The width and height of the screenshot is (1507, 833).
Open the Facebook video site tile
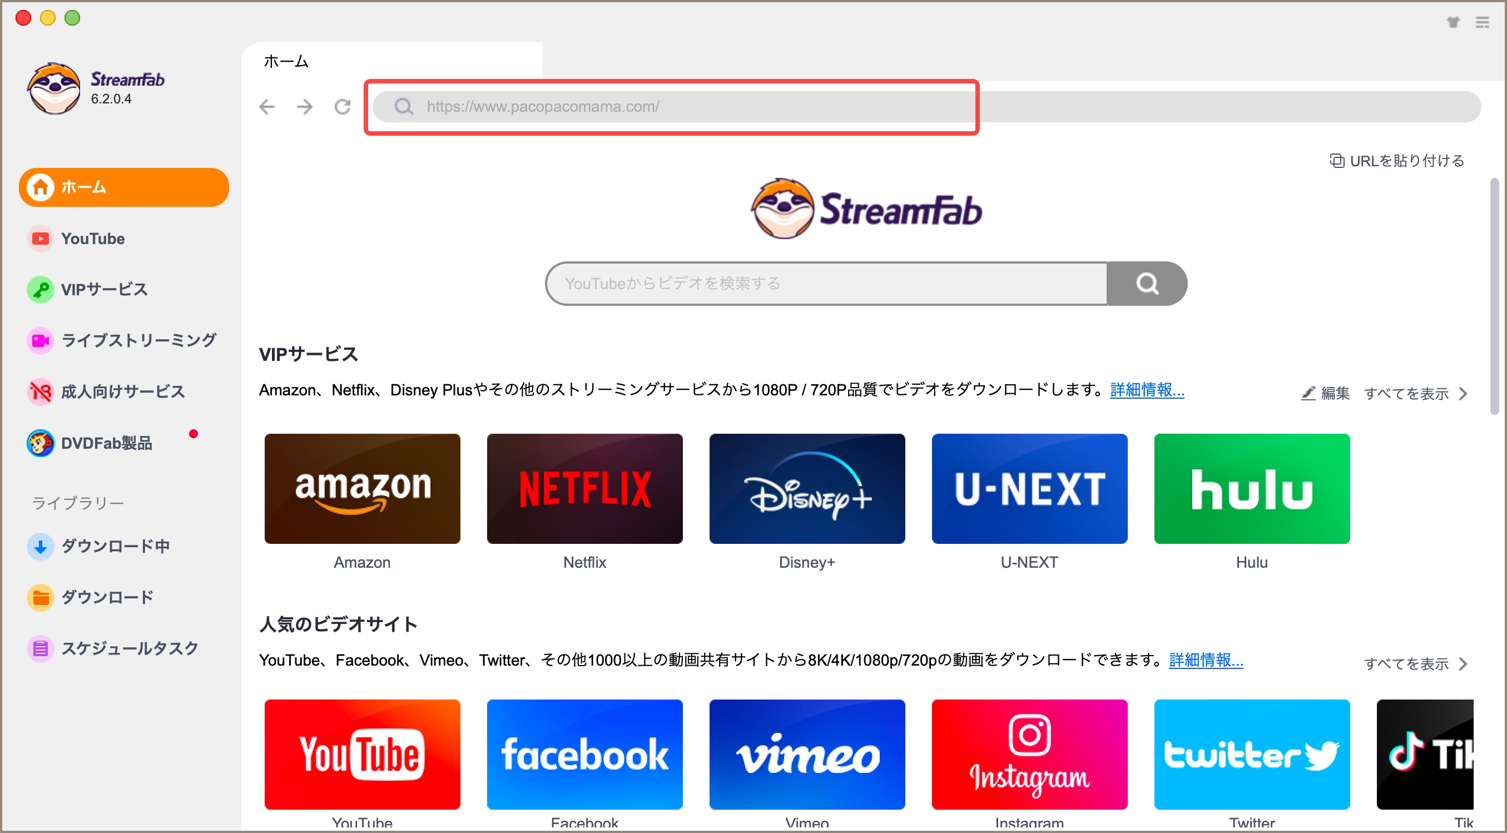(584, 754)
